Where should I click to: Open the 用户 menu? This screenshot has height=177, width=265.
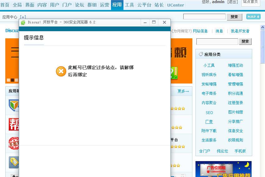click(55, 5)
